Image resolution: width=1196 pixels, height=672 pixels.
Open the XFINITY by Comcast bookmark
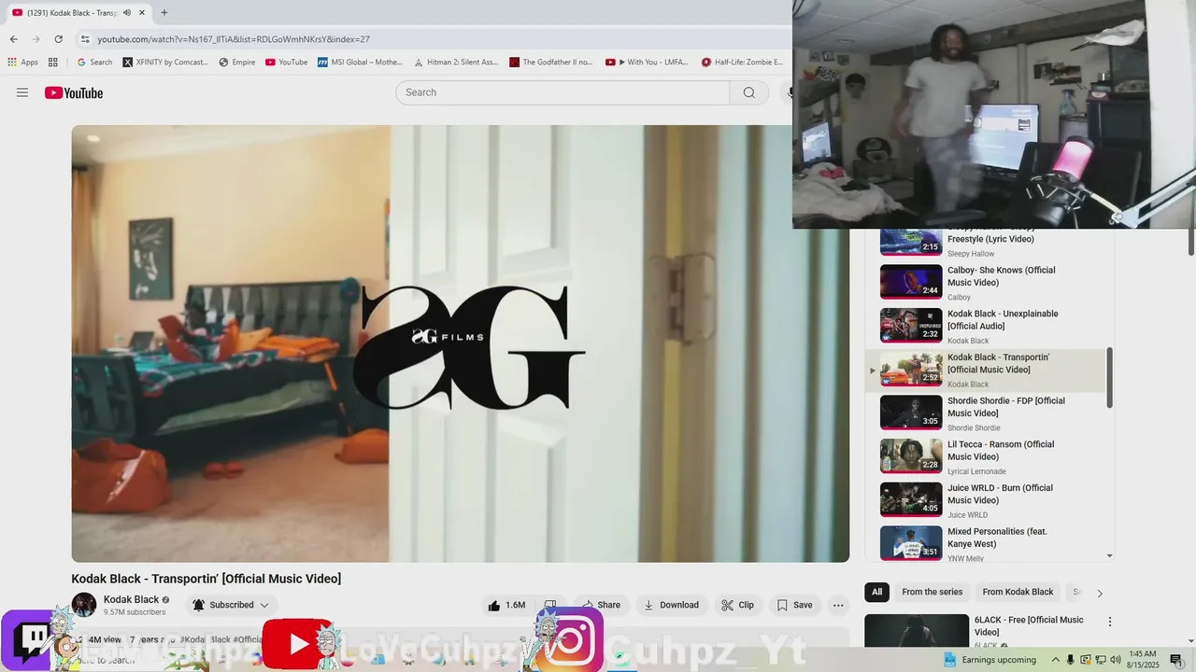click(x=165, y=63)
